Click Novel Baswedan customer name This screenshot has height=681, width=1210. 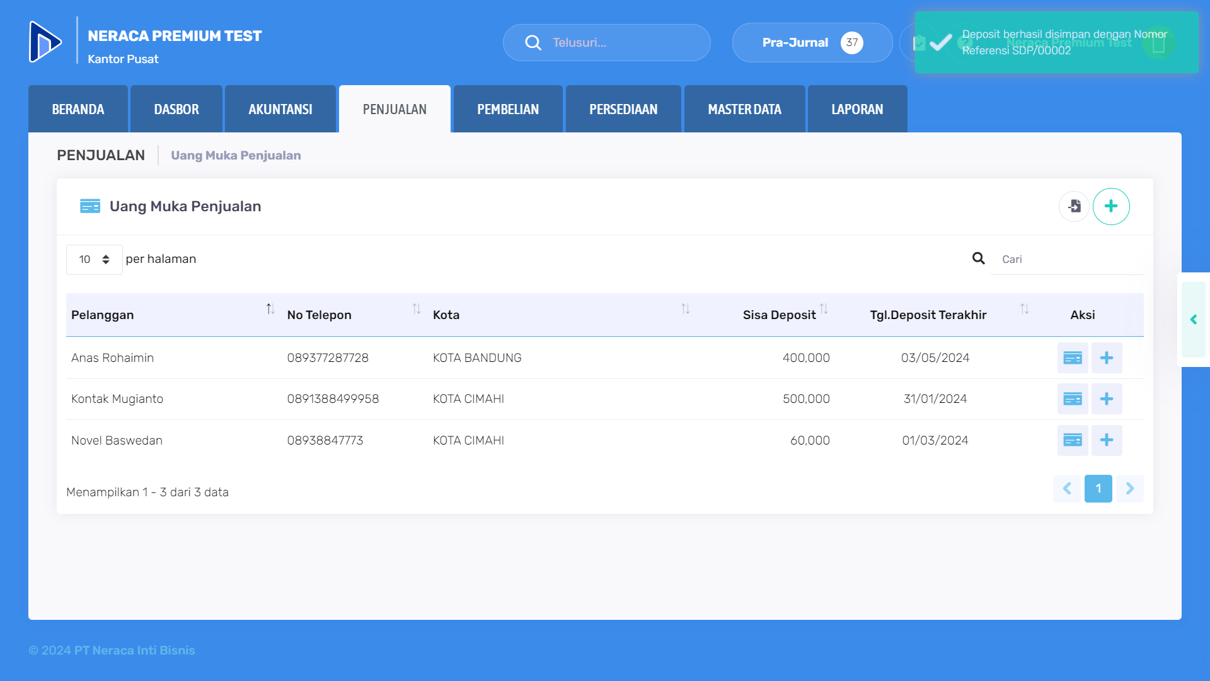click(117, 440)
